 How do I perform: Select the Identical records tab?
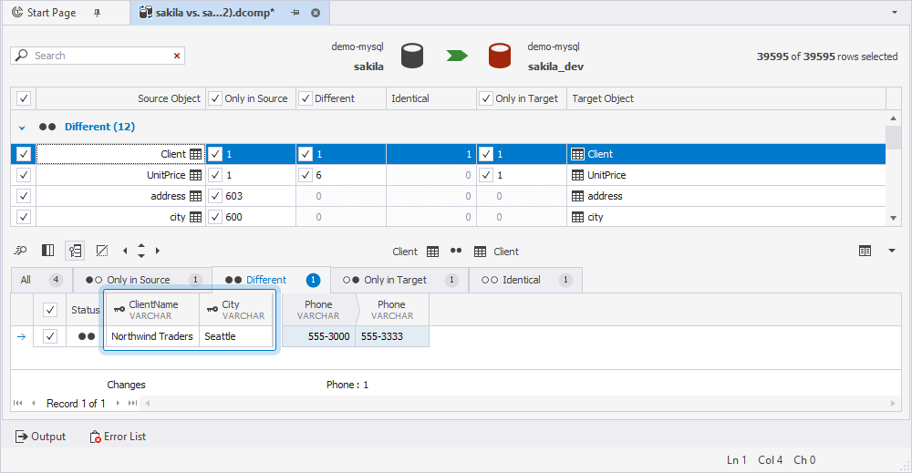[525, 280]
